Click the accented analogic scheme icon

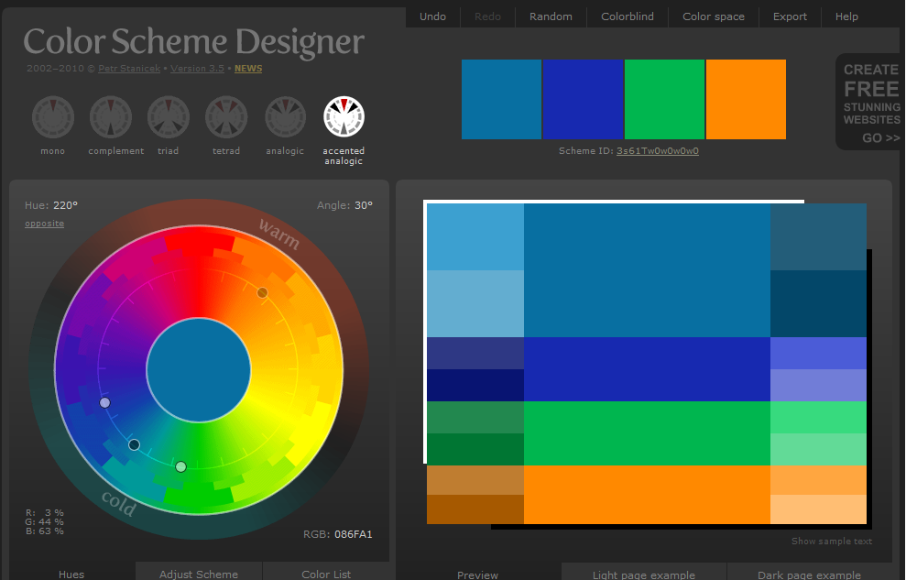(344, 117)
